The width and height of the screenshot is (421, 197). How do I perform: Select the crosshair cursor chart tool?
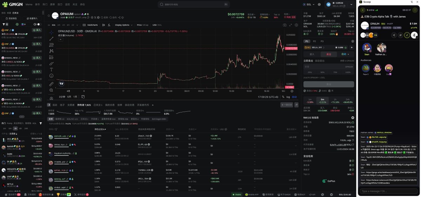point(52,33)
